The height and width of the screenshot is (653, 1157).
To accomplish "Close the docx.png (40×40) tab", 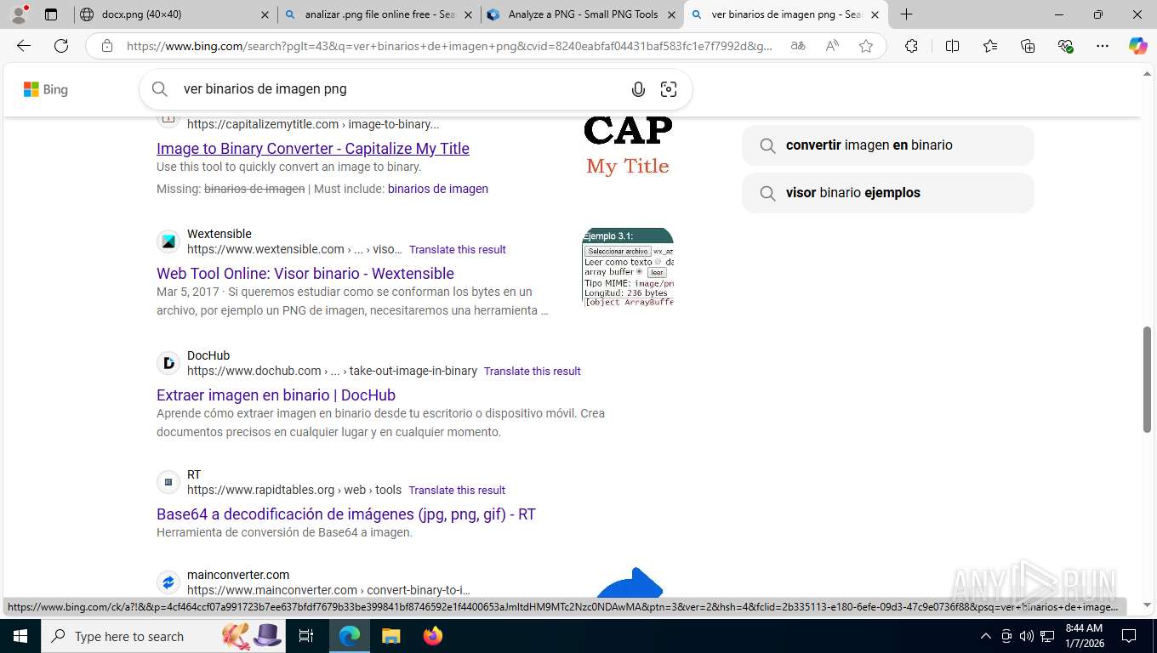I will (265, 14).
